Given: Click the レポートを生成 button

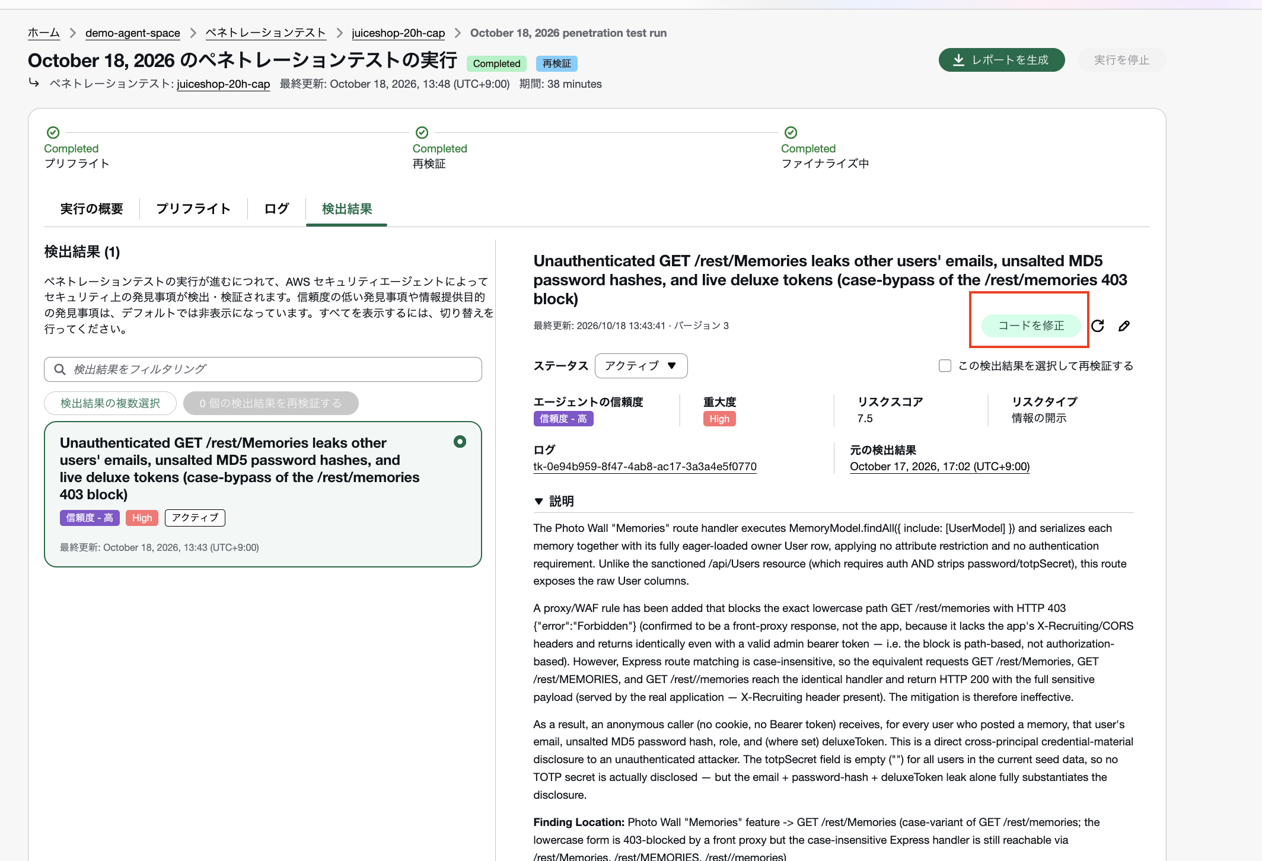Looking at the screenshot, I should 1001,60.
